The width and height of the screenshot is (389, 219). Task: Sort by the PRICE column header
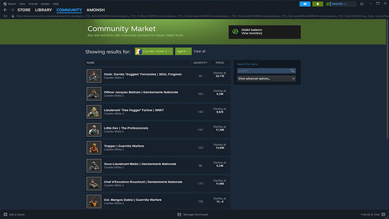(220, 63)
